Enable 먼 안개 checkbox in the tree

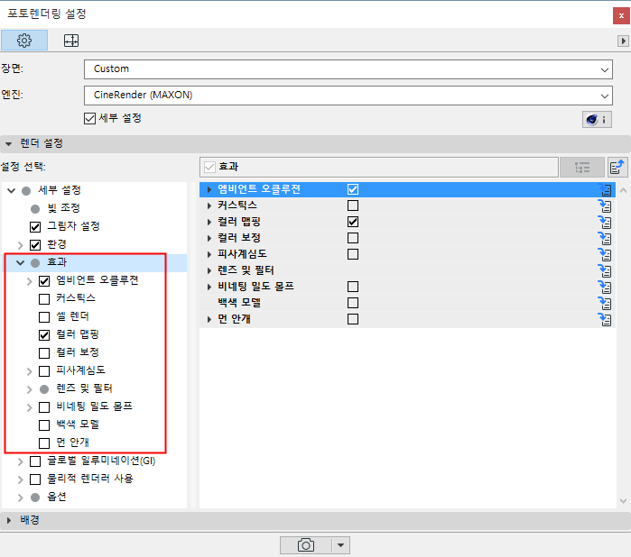tap(44, 443)
